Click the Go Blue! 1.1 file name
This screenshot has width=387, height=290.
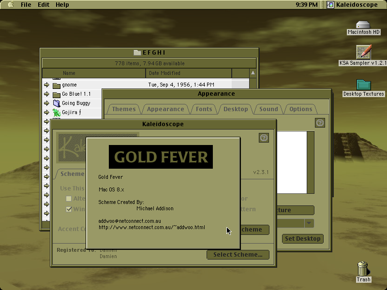pos(76,94)
